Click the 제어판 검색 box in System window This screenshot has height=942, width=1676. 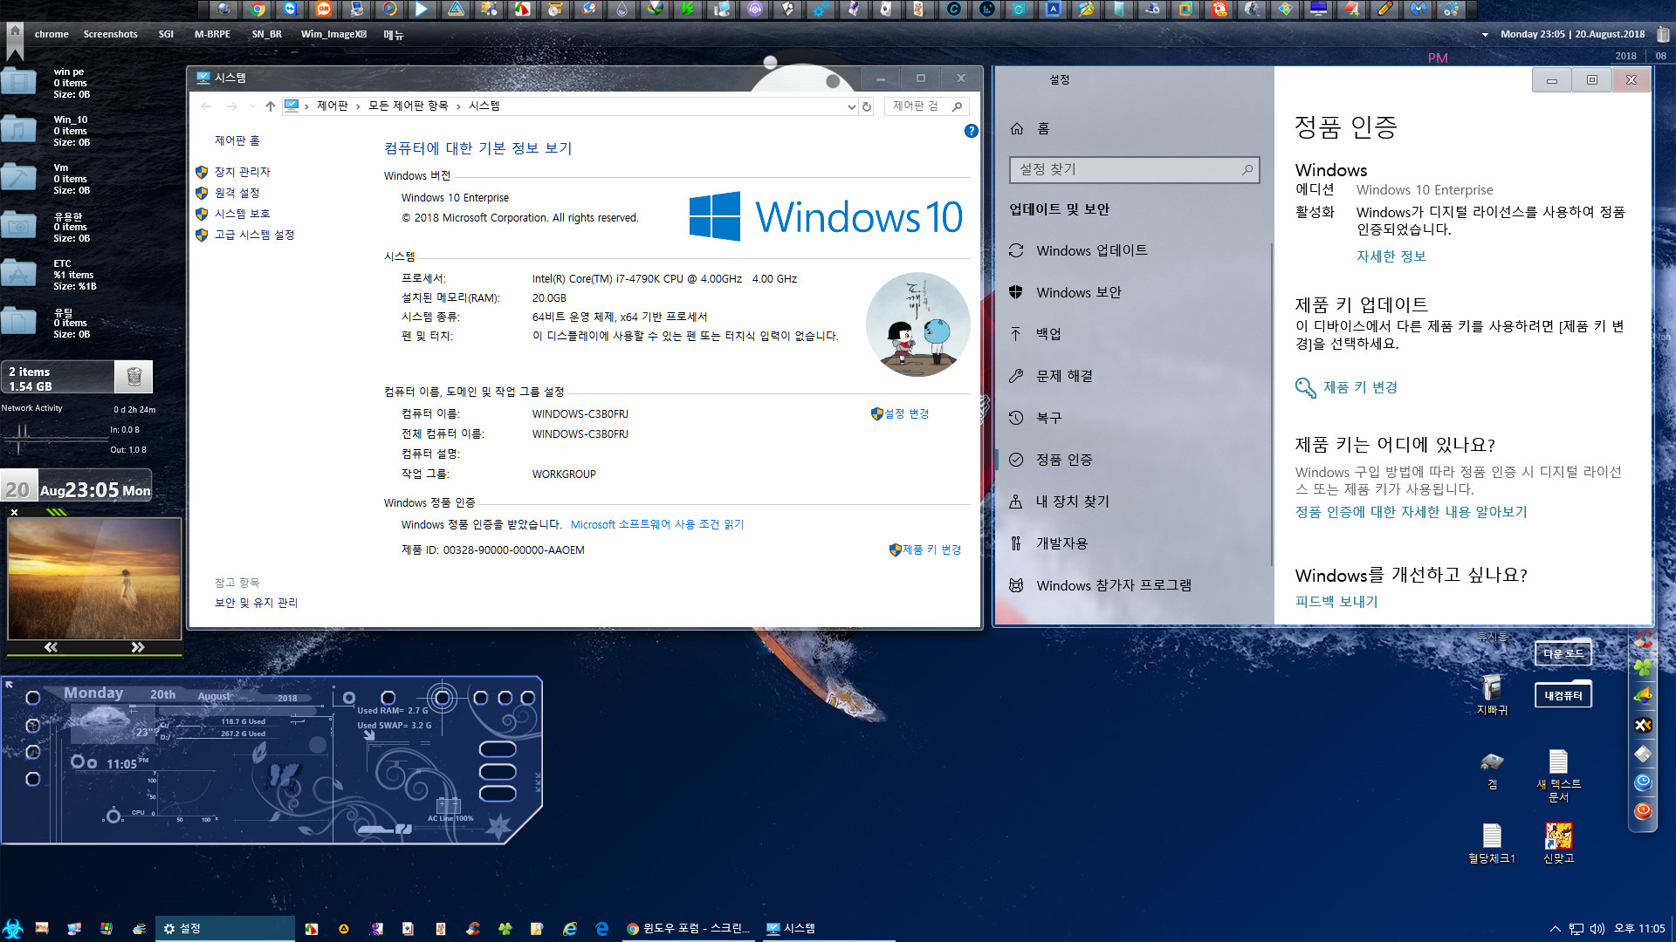pyautogui.click(x=925, y=106)
